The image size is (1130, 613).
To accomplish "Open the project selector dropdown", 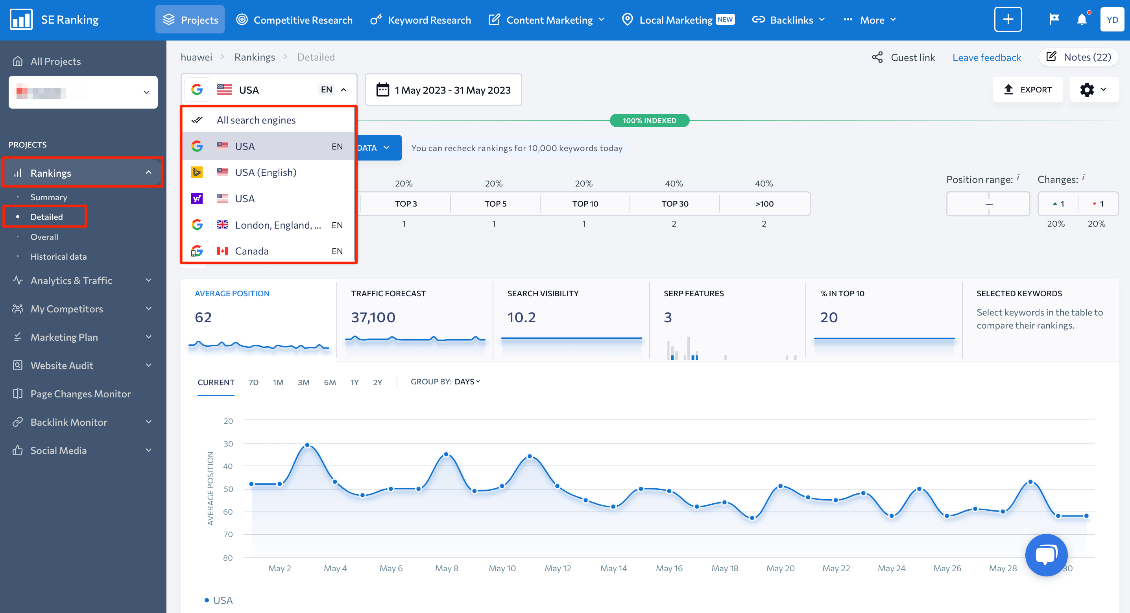I will click(83, 92).
